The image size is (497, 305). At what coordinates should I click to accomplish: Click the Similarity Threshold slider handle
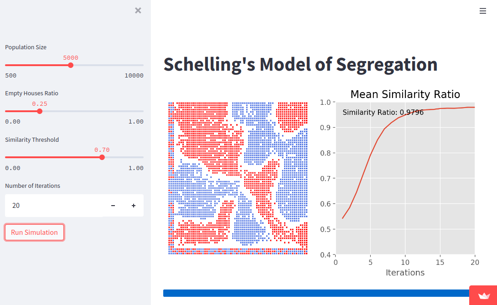pos(102,157)
